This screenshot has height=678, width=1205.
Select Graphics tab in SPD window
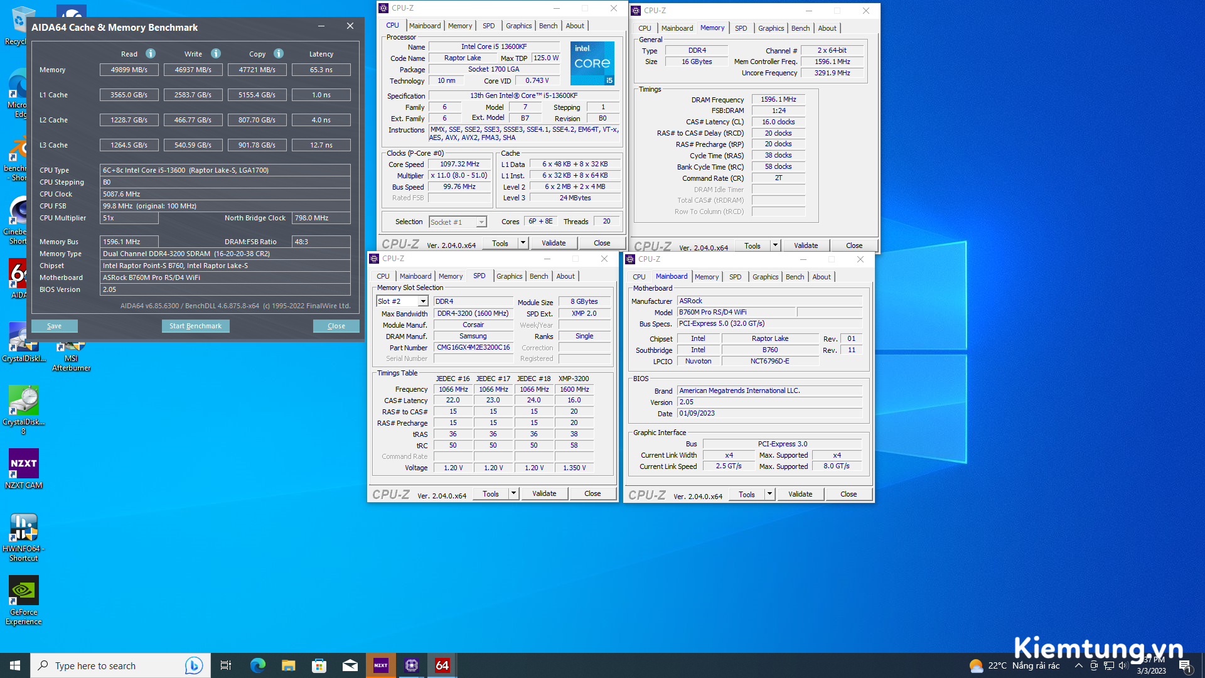(509, 276)
